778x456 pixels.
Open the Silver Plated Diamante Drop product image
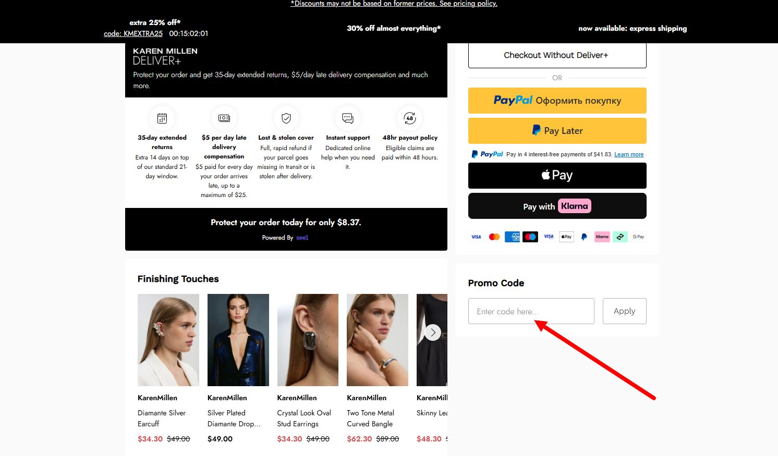coord(238,340)
